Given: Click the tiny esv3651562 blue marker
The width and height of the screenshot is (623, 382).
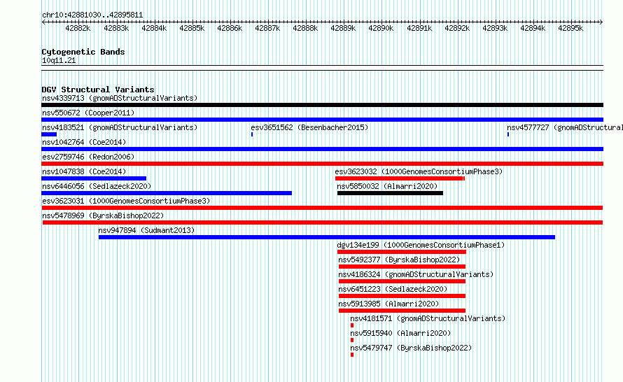Looking at the screenshot, I should 252,134.
